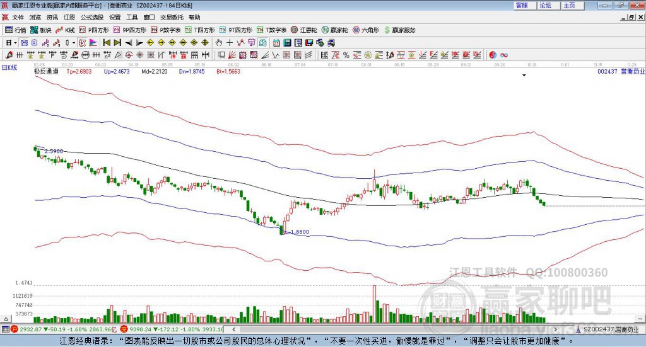Open the 设置 menu
The image size is (646, 347).
(x=115, y=17)
